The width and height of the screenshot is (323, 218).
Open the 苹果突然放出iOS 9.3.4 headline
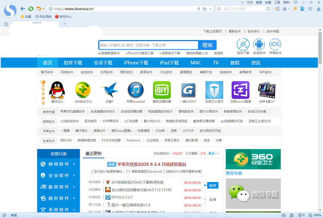pos(152,164)
